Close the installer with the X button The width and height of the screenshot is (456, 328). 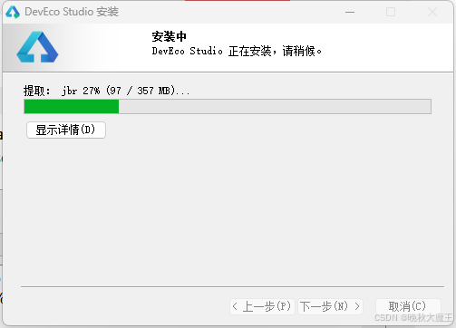tap(432, 12)
